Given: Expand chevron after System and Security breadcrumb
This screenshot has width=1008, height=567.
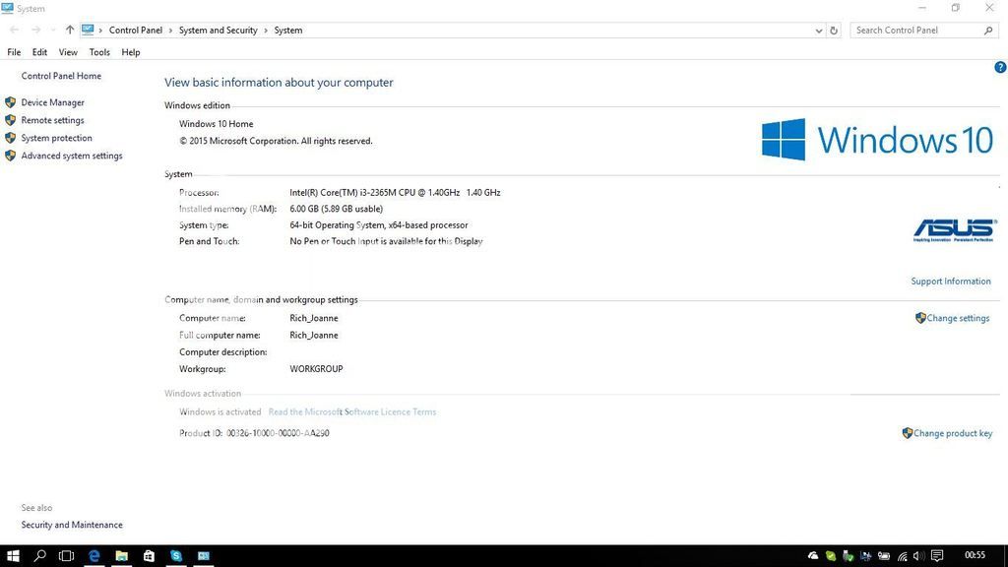Looking at the screenshot, I should point(266,31).
